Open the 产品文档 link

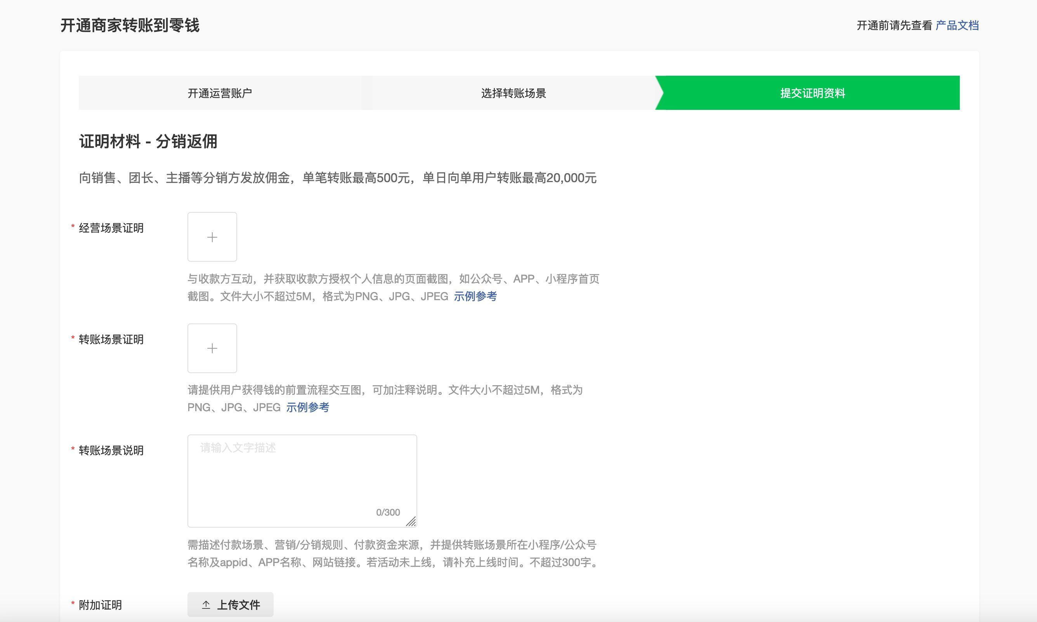point(957,26)
